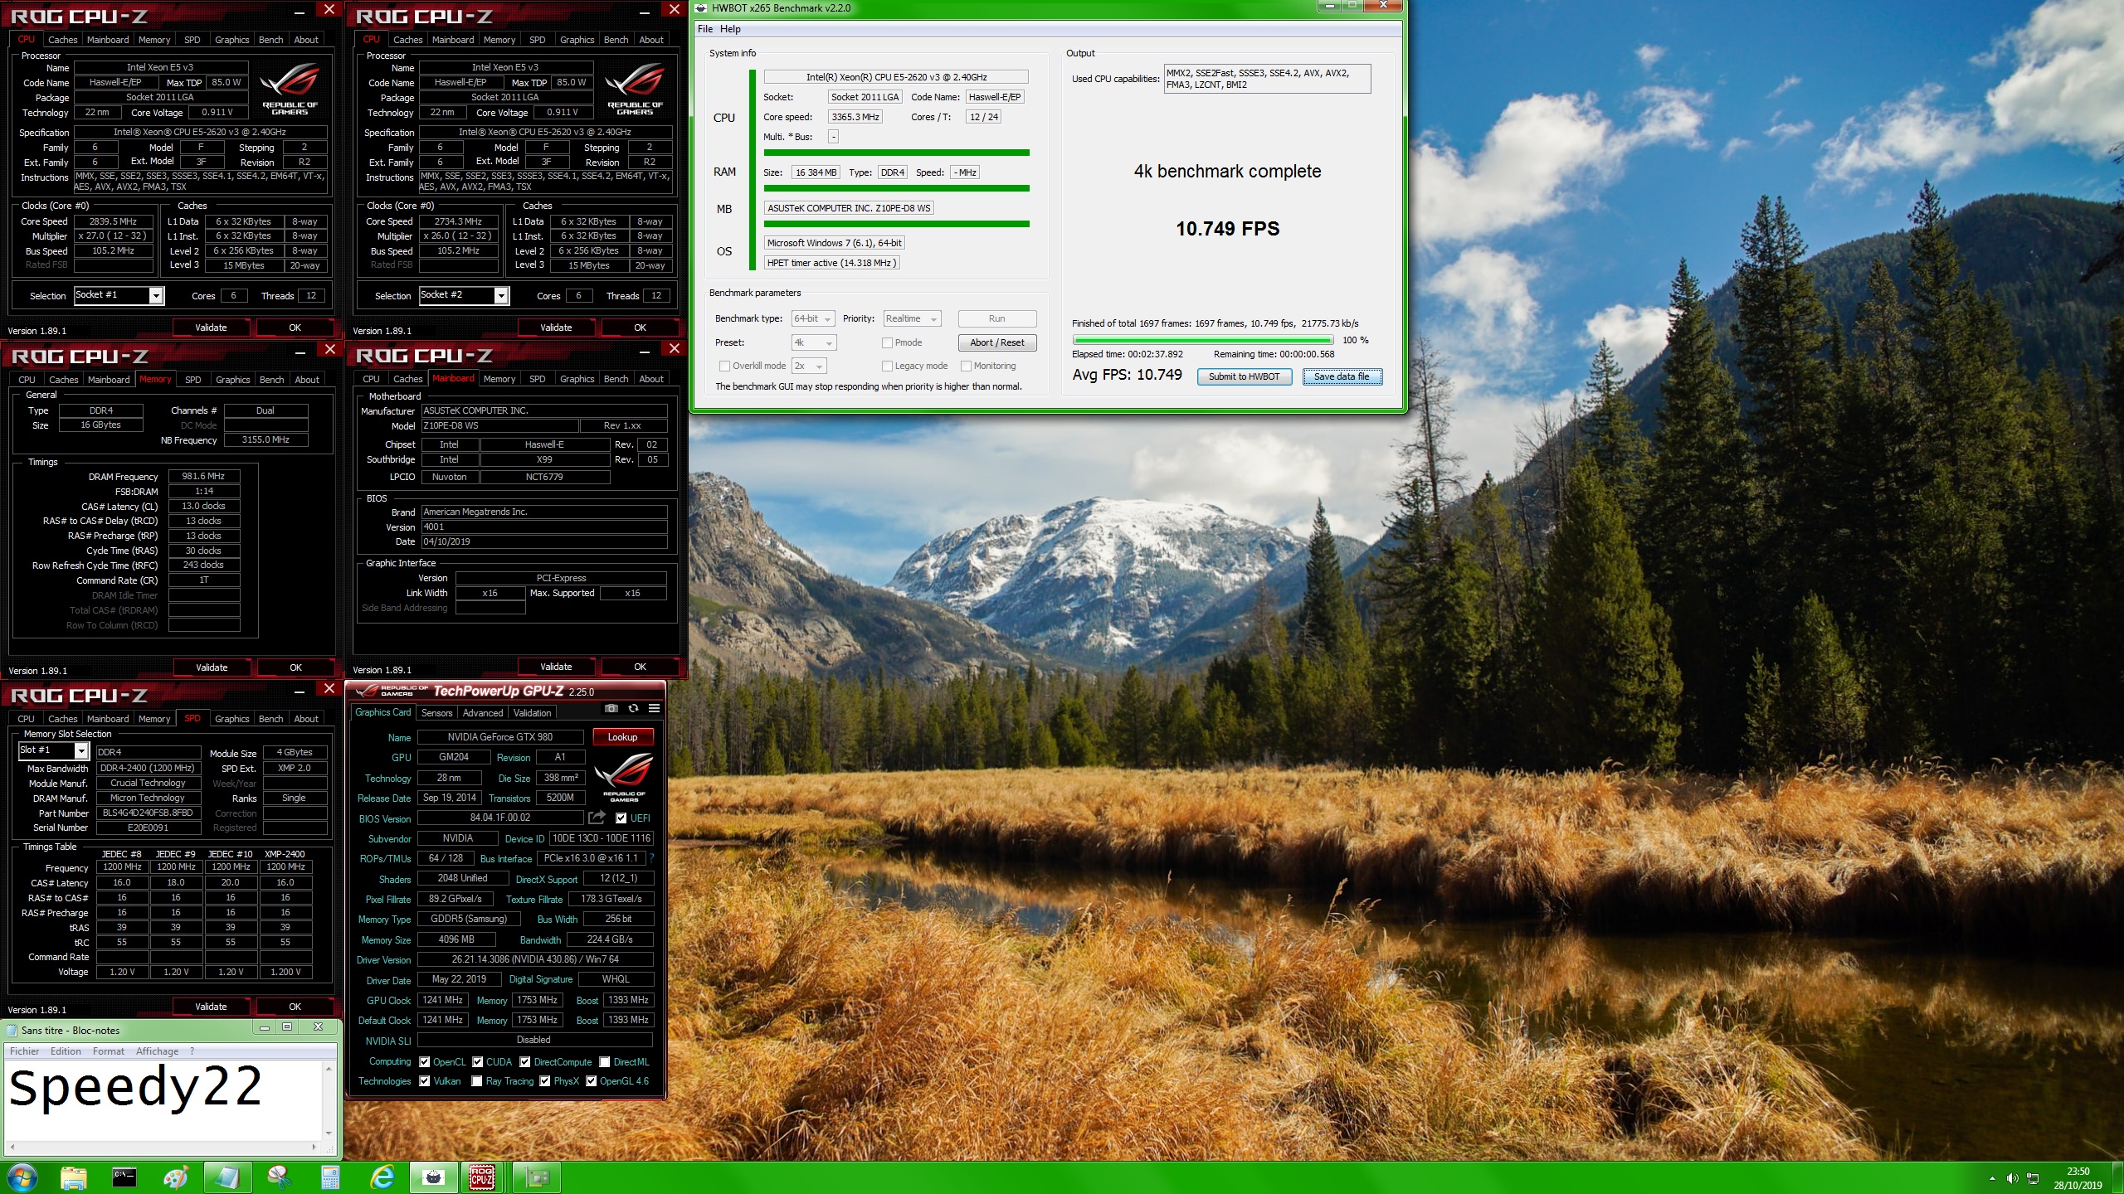Click Notepad's horizontal scrollbar
This screenshot has width=2124, height=1194.
pyautogui.click(x=162, y=1148)
